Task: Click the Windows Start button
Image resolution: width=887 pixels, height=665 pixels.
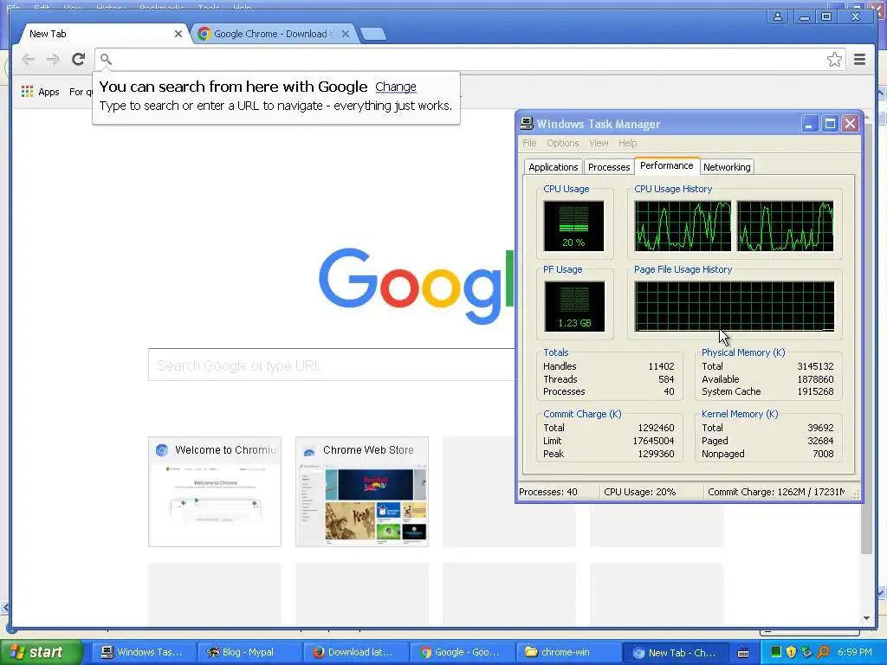Action: pos(40,653)
